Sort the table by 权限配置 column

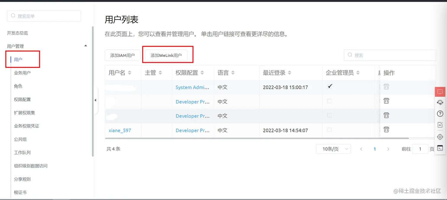coord(202,73)
